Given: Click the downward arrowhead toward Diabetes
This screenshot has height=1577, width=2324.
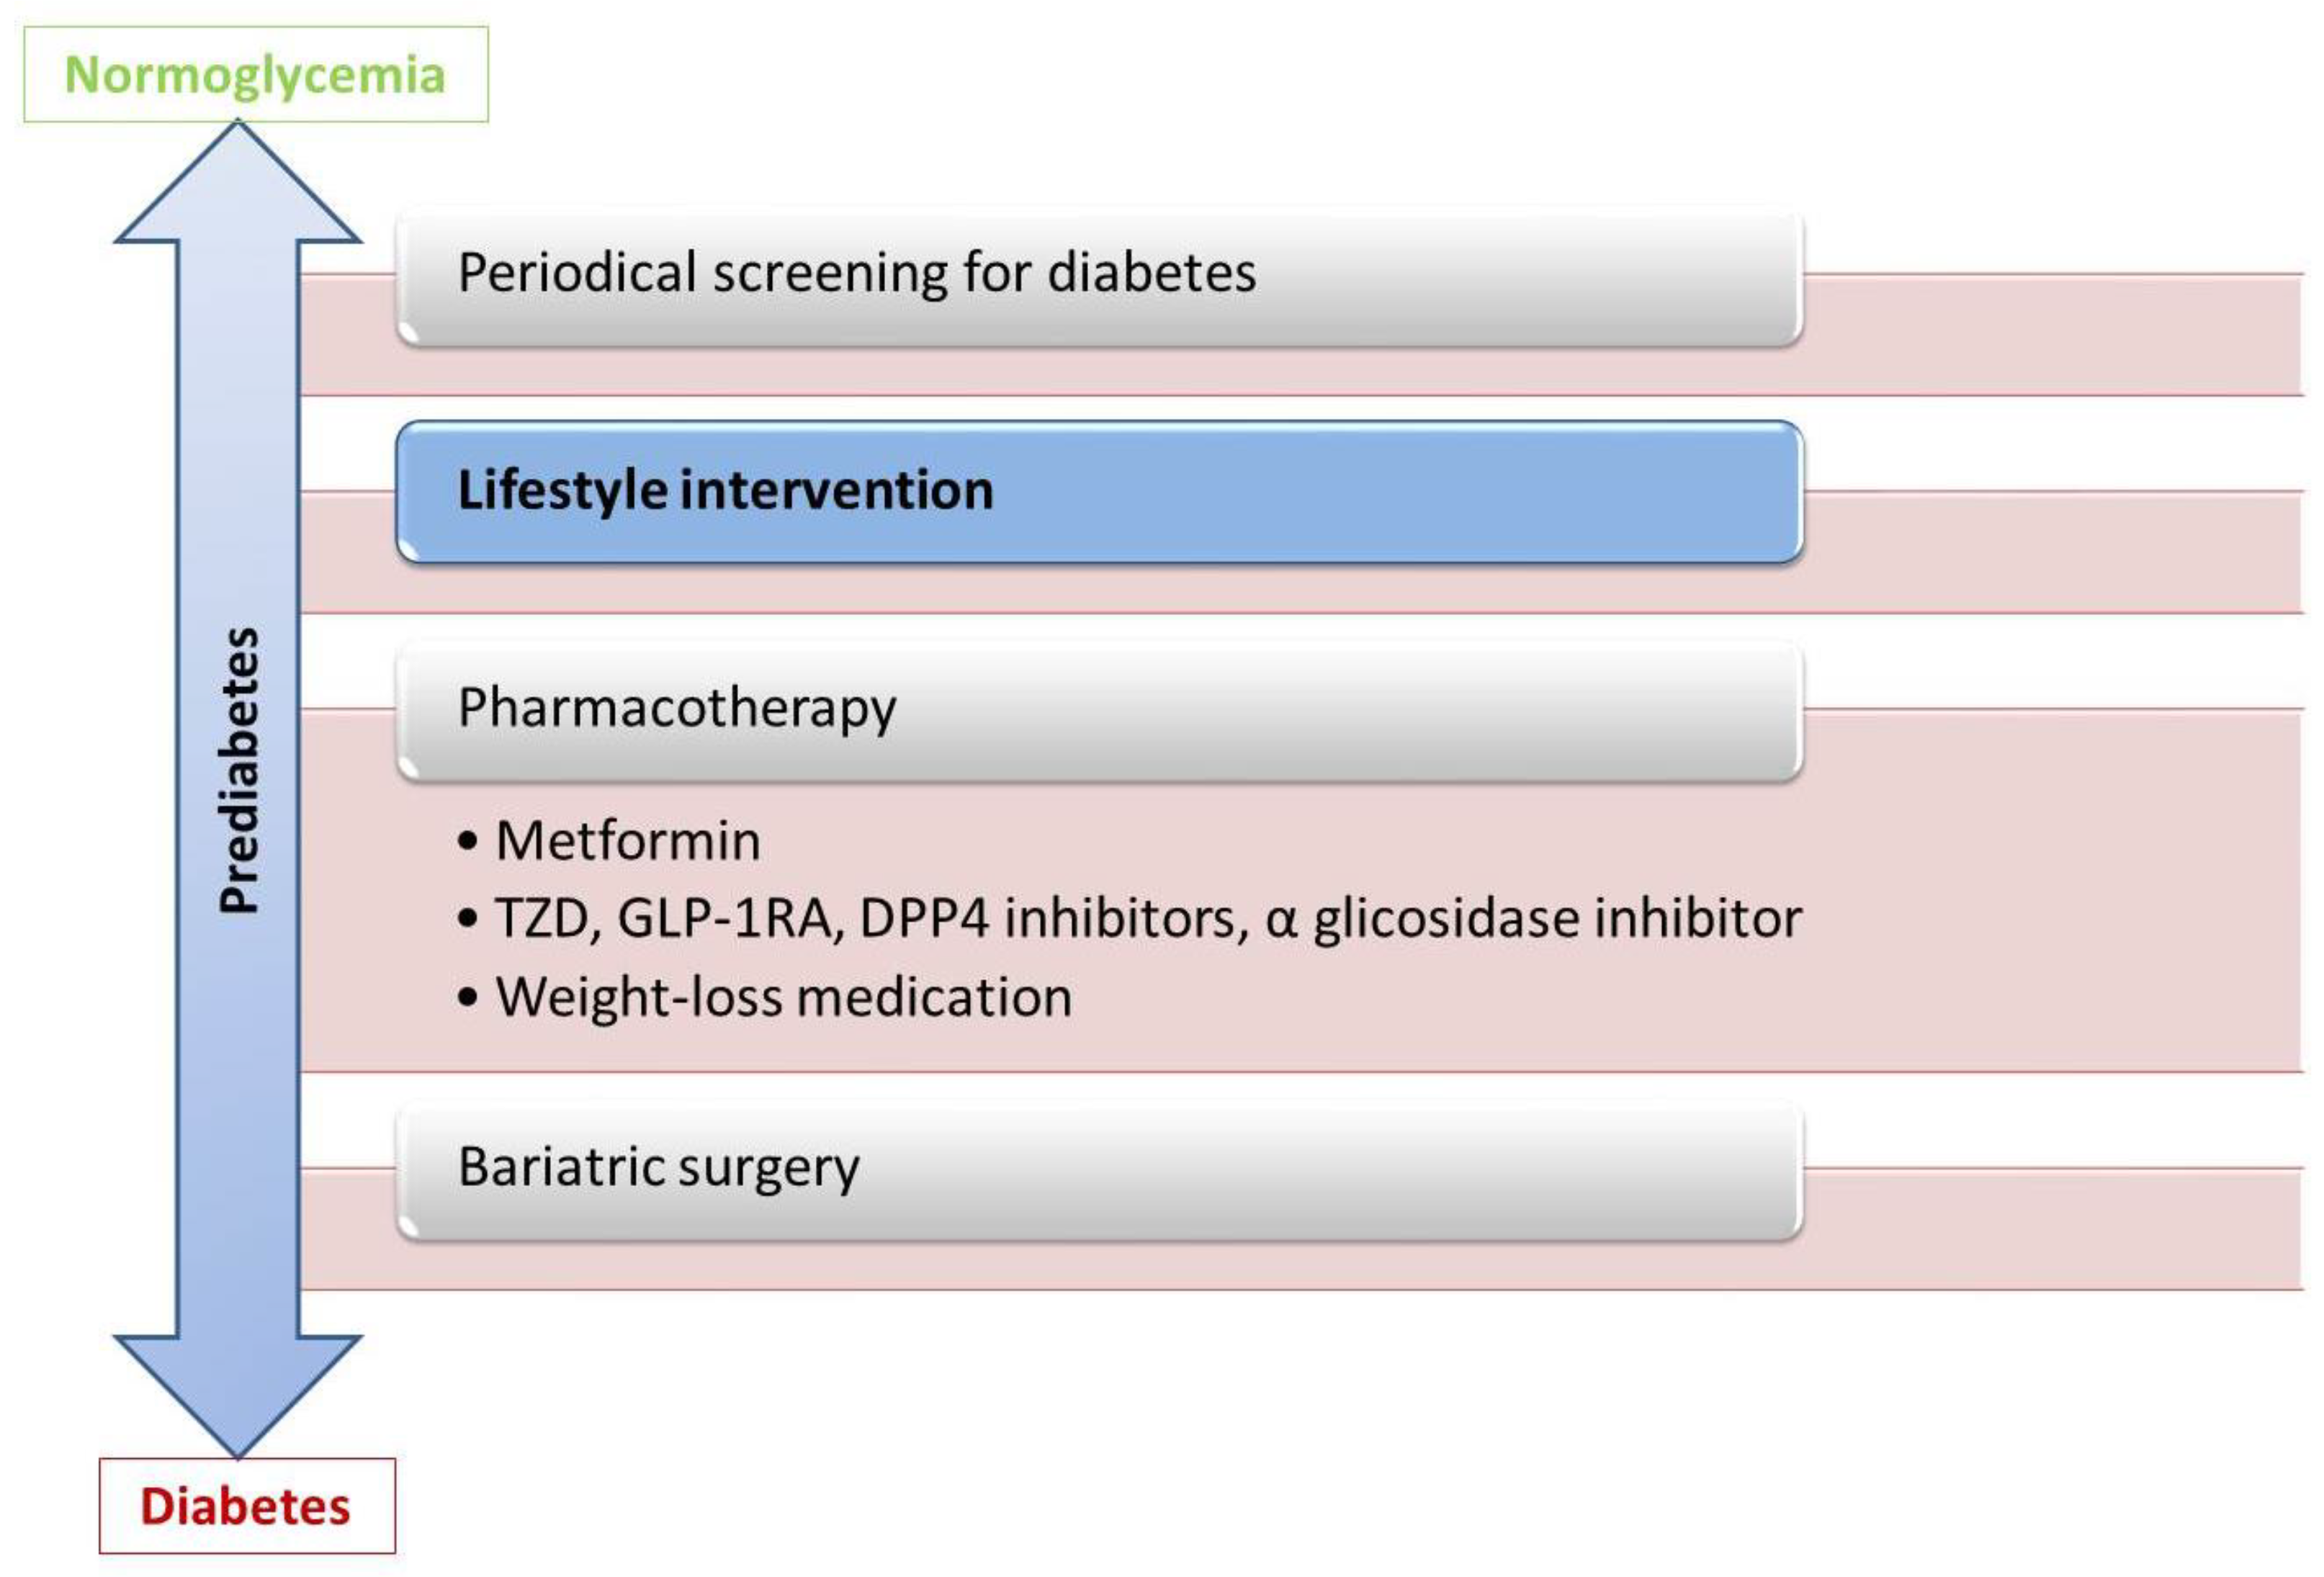Looking at the screenshot, I should (238, 1390).
